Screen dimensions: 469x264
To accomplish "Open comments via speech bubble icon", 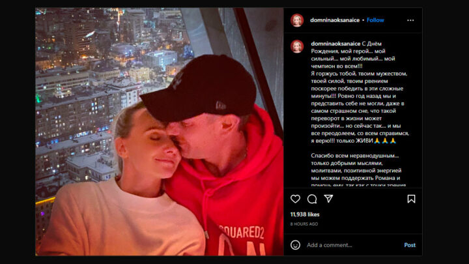I will (312, 199).
